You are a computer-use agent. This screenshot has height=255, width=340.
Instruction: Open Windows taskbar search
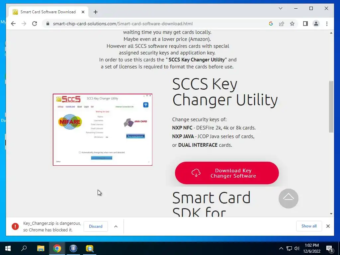[24, 248]
